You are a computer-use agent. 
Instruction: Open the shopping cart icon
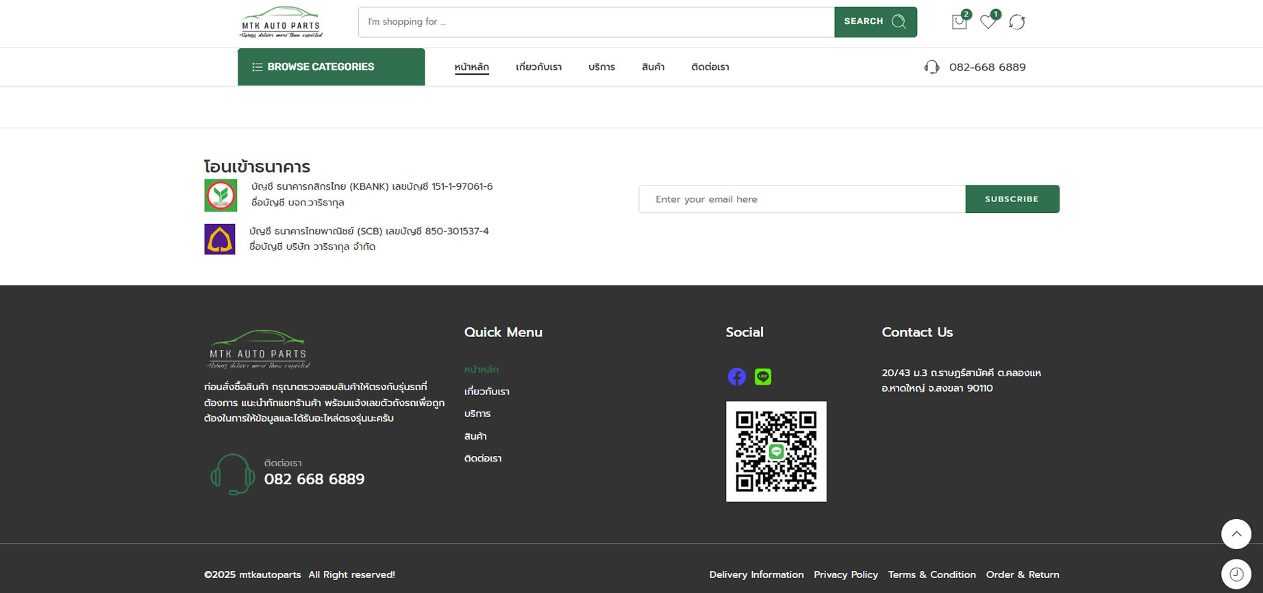[x=959, y=22]
